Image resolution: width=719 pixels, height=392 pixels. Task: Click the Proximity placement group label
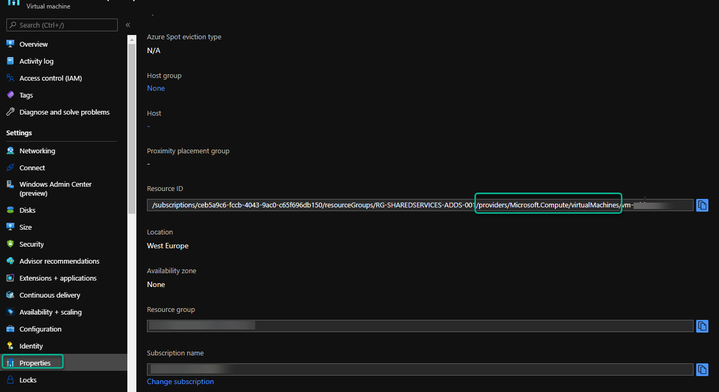(x=188, y=151)
